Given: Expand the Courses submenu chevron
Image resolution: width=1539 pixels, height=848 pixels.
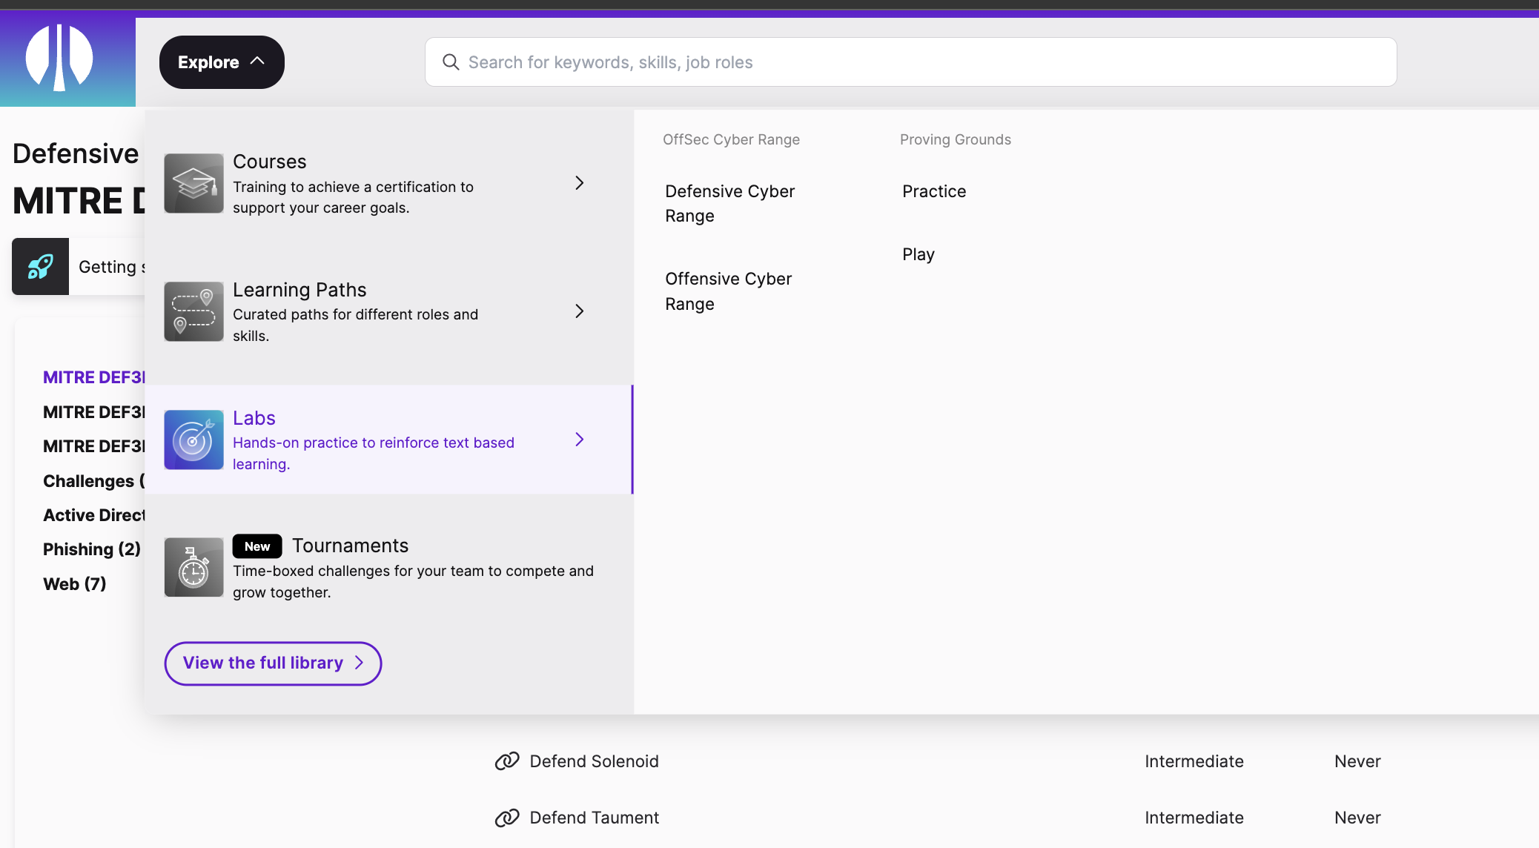Looking at the screenshot, I should (x=579, y=183).
